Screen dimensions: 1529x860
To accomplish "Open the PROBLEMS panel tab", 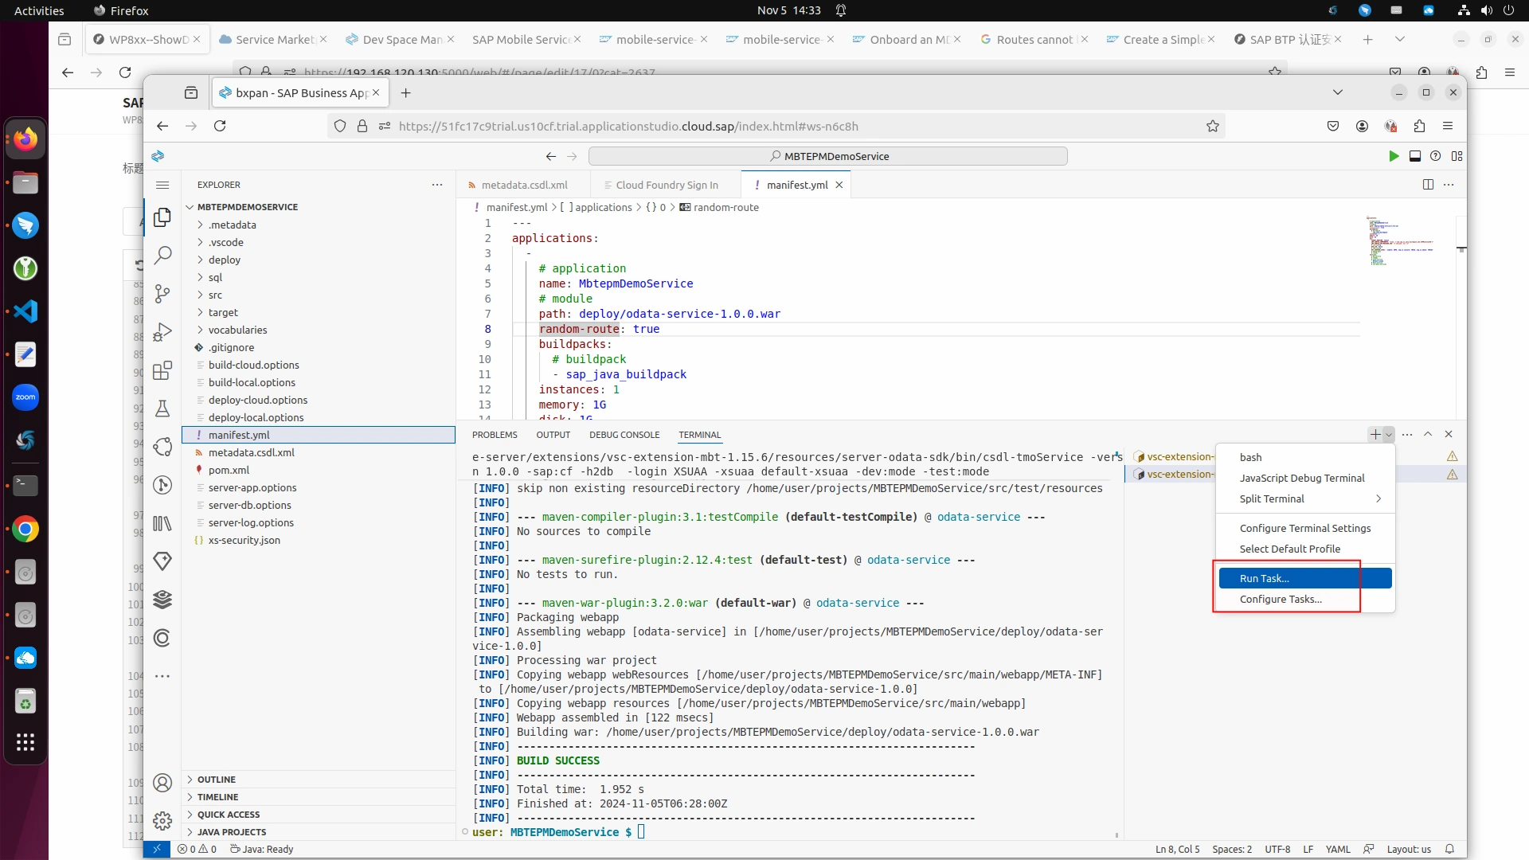I will click(495, 435).
